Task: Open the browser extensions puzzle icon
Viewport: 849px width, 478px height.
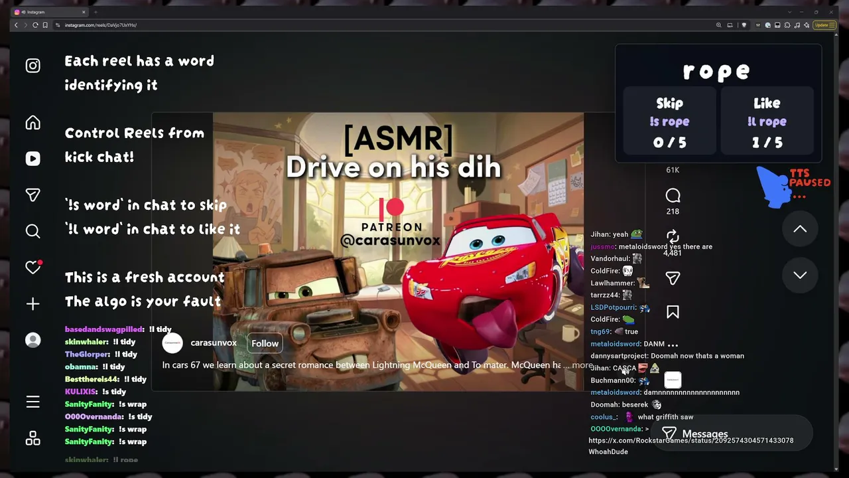Action: pyautogui.click(x=787, y=25)
